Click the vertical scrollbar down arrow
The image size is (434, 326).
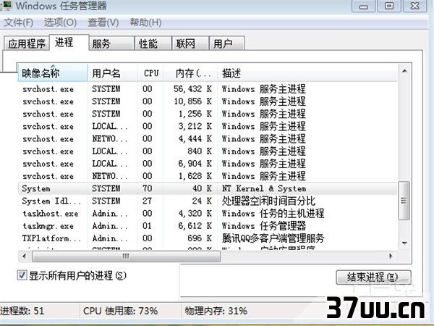[x=404, y=243]
